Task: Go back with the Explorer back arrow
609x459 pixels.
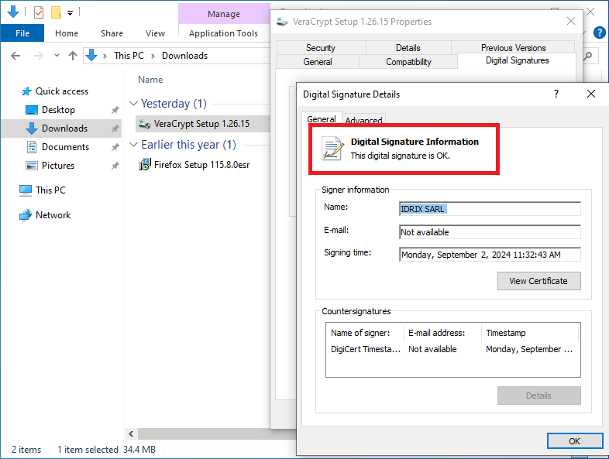Action: (x=15, y=56)
